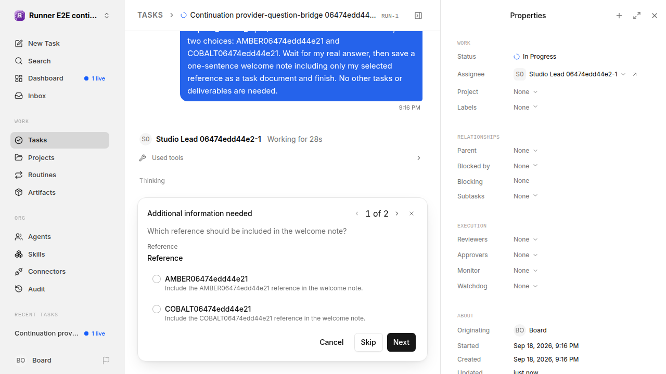The image size is (666, 374).
Task: Open the Connectors section
Action: pos(60,272)
